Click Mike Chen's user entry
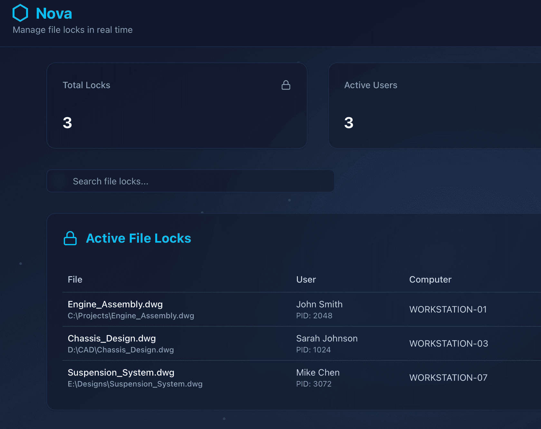This screenshot has height=429, width=541. point(318,372)
